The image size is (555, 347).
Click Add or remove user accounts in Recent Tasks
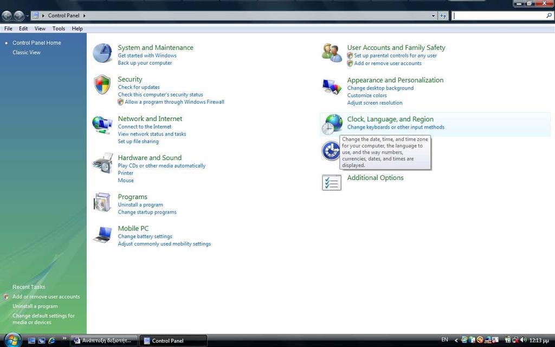(46, 297)
